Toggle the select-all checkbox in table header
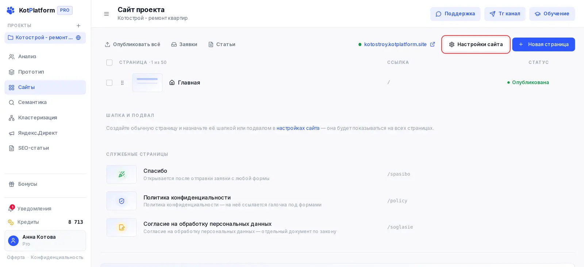The width and height of the screenshot is (584, 267). coord(109,62)
